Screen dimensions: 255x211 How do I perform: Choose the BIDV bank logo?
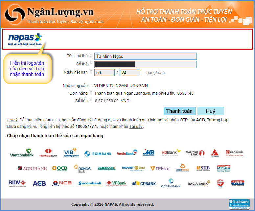(18, 183)
